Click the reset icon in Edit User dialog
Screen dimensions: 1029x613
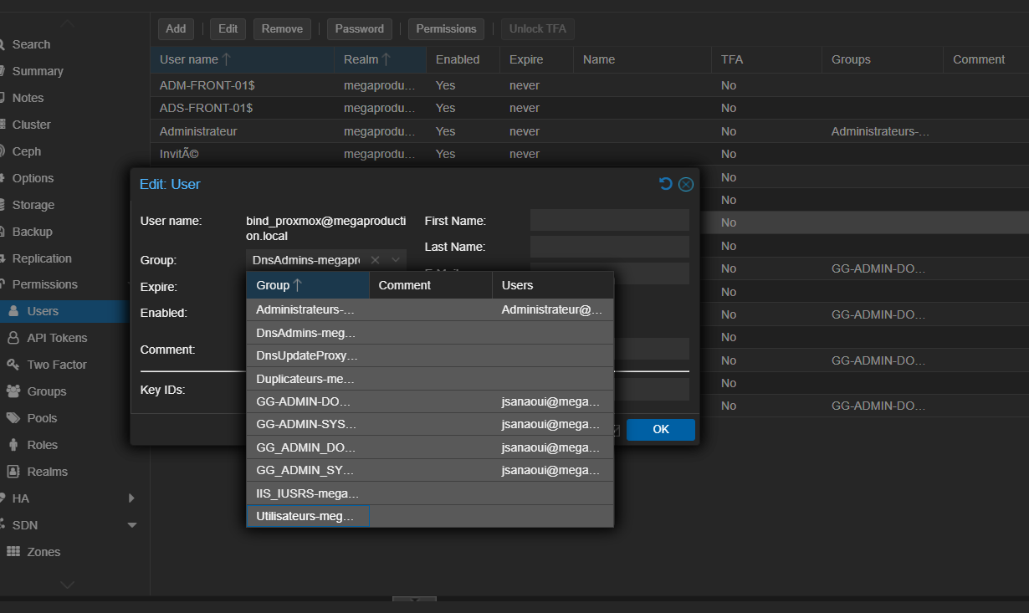pos(666,184)
